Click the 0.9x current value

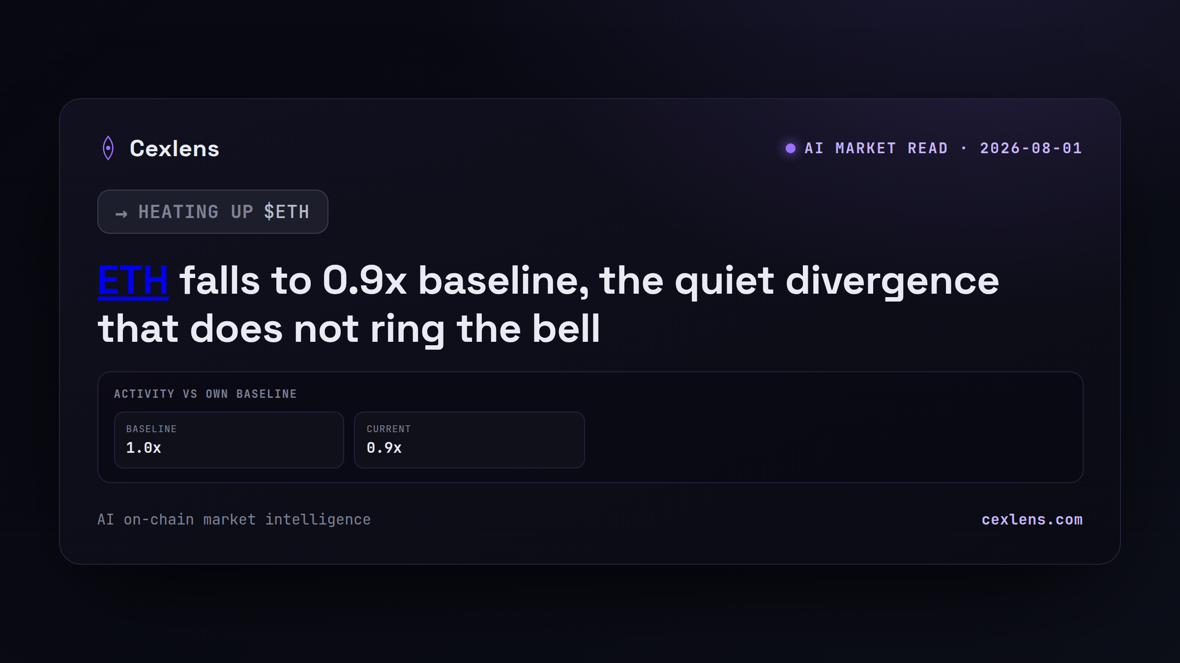[384, 448]
